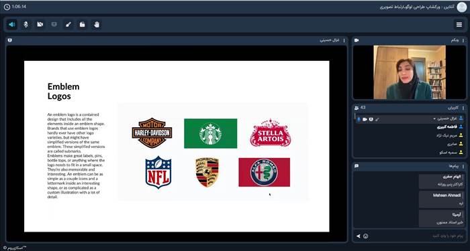
Task: Toggle the microphone mute icon
Action: (x=26, y=25)
